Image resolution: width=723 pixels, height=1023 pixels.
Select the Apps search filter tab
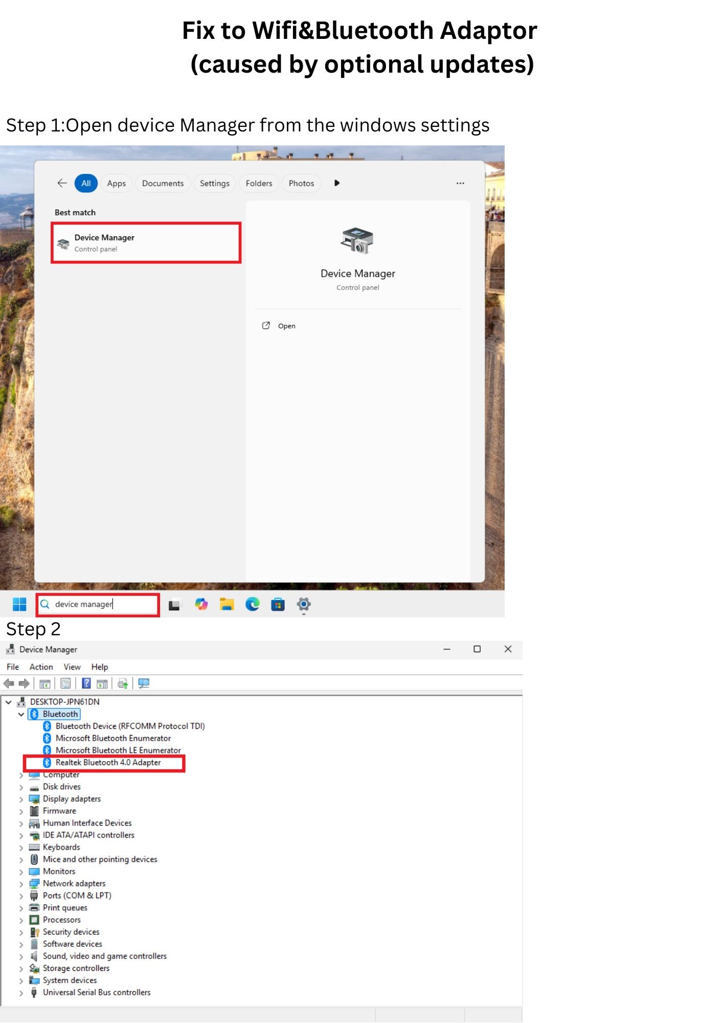[x=117, y=183]
